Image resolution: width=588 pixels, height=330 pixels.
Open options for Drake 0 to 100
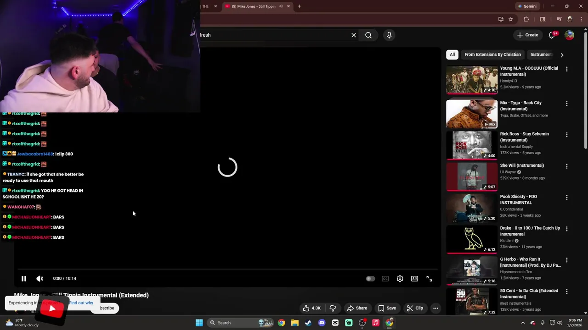[566, 229]
